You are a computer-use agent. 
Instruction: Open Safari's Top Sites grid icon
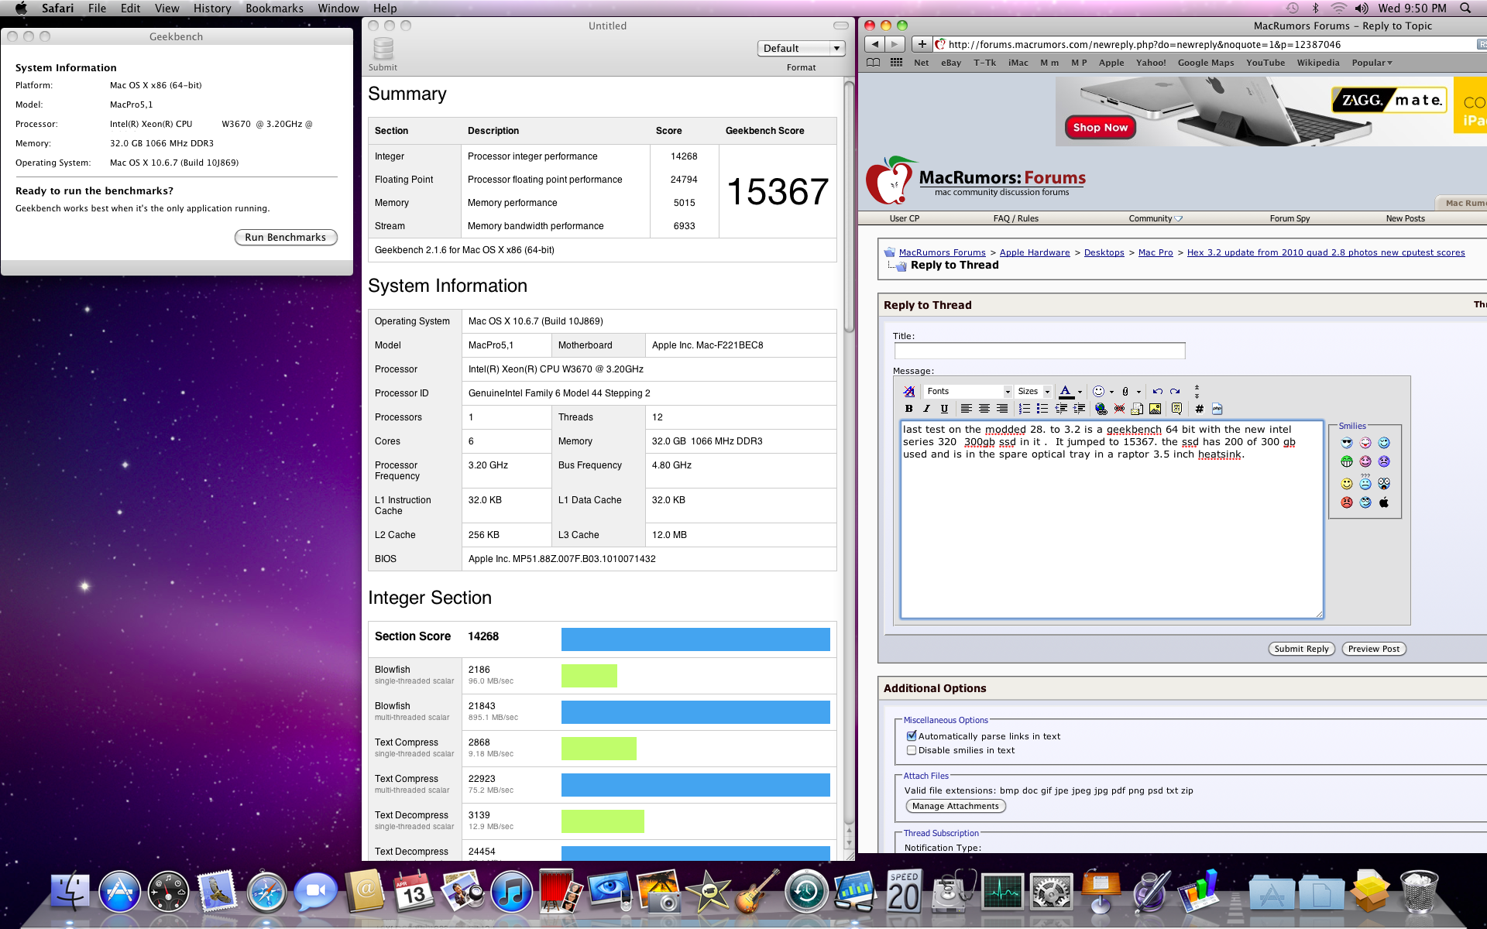[896, 63]
